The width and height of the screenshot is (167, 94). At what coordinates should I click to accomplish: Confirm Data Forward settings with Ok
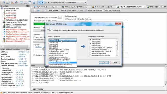click(104, 63)
